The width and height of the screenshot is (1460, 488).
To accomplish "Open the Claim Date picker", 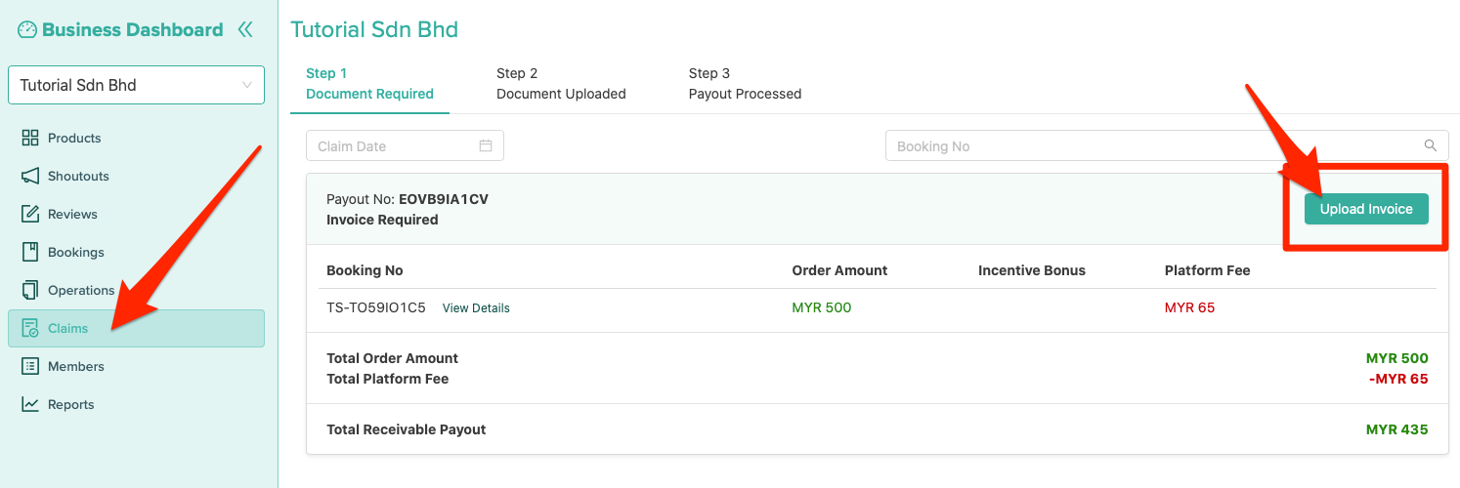I will tap(391, 145).
